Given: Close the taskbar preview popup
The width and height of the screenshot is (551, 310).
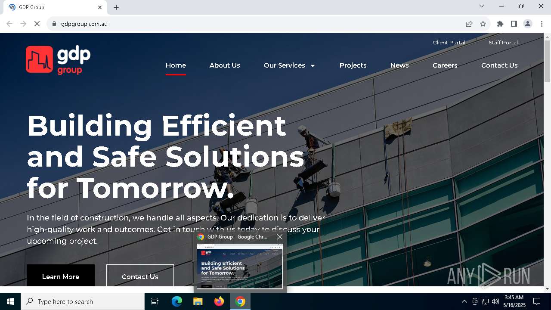Looking at the screenshot, I should 280,237.
